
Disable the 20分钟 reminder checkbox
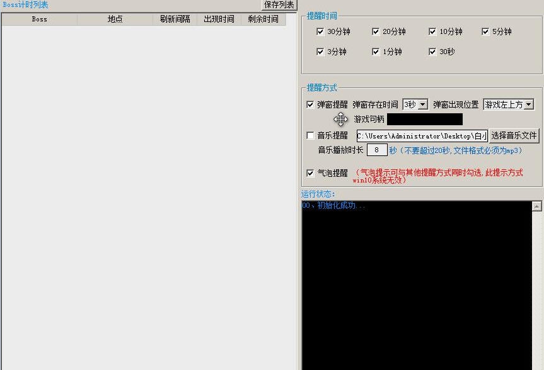[377, 31]
